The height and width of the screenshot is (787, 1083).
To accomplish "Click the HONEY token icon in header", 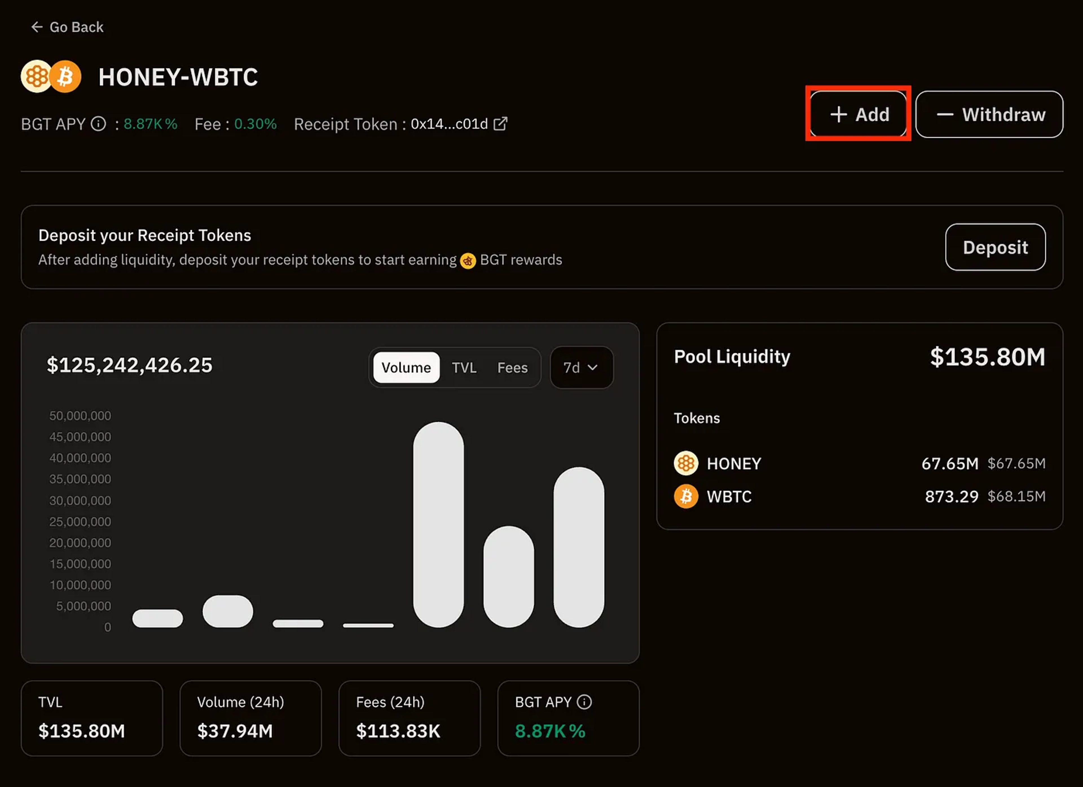I will [x=37, y=76].
